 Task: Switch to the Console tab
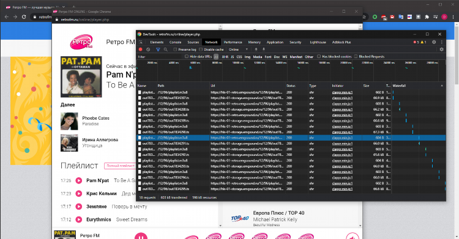(x=176, y=42)
